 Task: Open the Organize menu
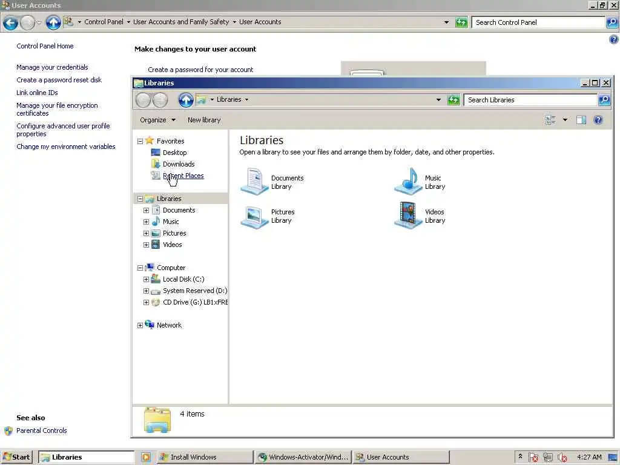158,120
